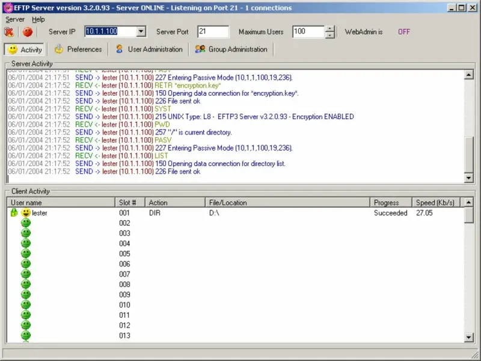481x361 pixels.
Task: Sort by the File/Location column header
Action: coord(287,203)
